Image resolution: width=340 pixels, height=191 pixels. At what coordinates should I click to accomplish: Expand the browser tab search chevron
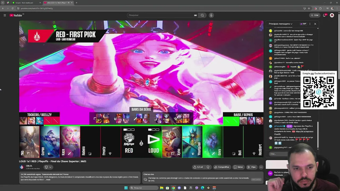click(3, 3)
